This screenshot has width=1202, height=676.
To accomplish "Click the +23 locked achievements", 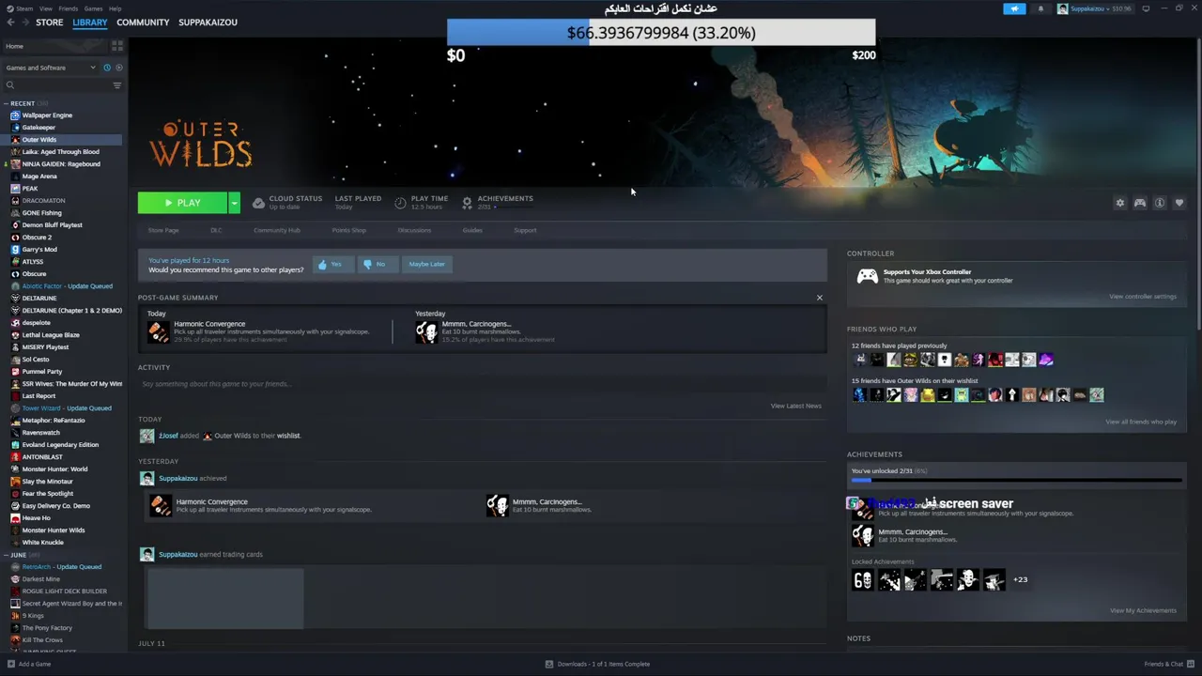I will point(1020,579).
